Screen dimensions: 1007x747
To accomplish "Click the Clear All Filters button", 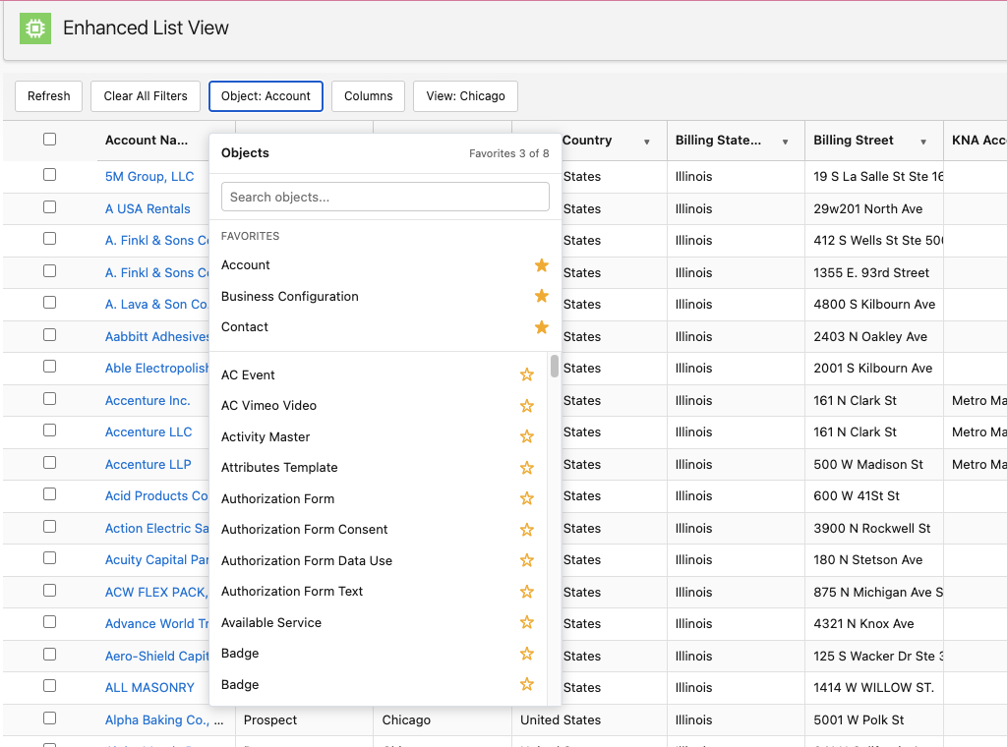I will 145,95.
